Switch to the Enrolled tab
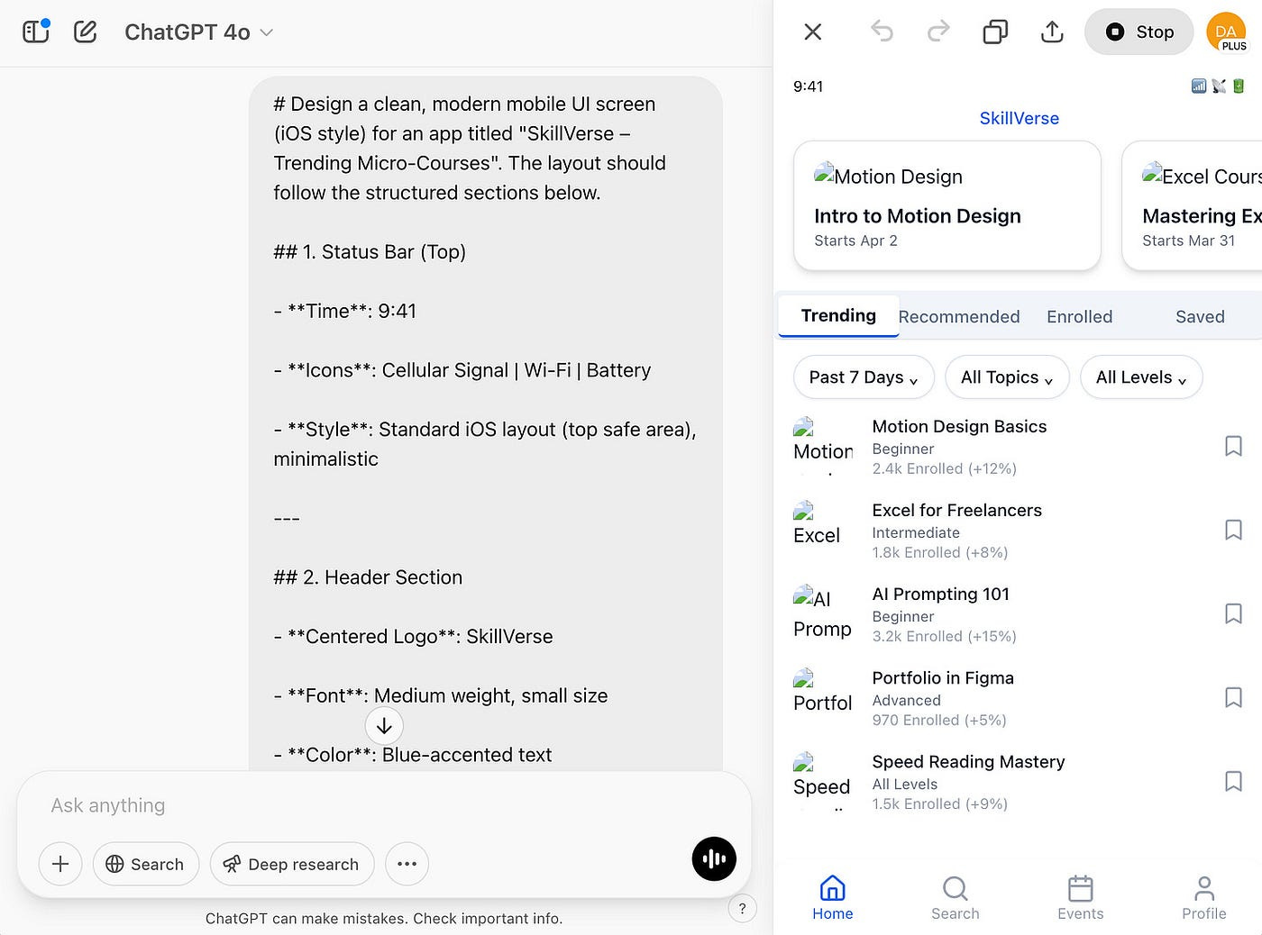The width and height of the screenshot is (1262, 935). (x=1079, y=317)
